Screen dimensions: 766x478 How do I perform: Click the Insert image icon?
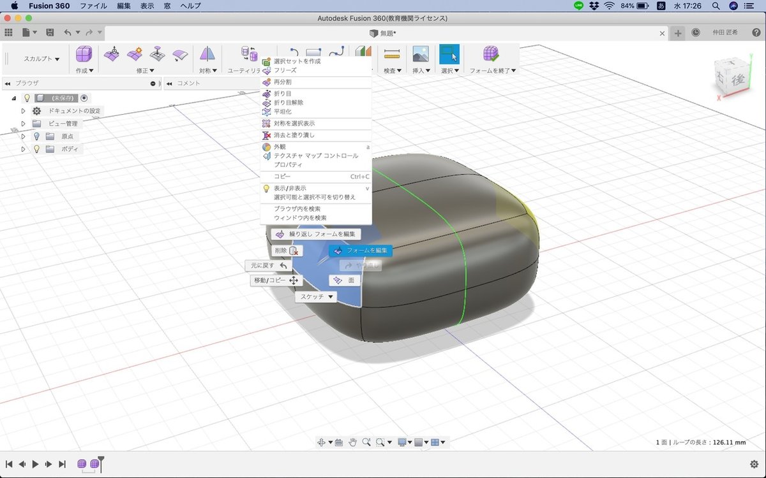click(x=420, y=54)
